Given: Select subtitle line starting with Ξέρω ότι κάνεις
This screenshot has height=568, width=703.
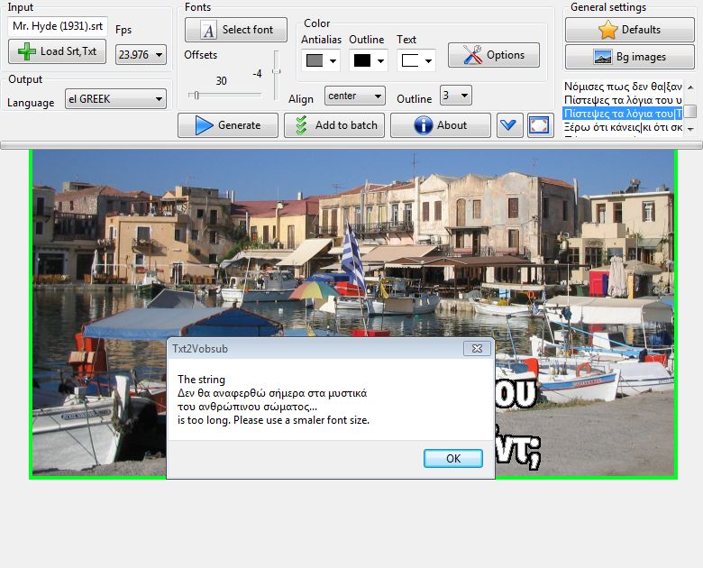Looking at the screenshot, I should pyautogui.click(x=623, y=127).
